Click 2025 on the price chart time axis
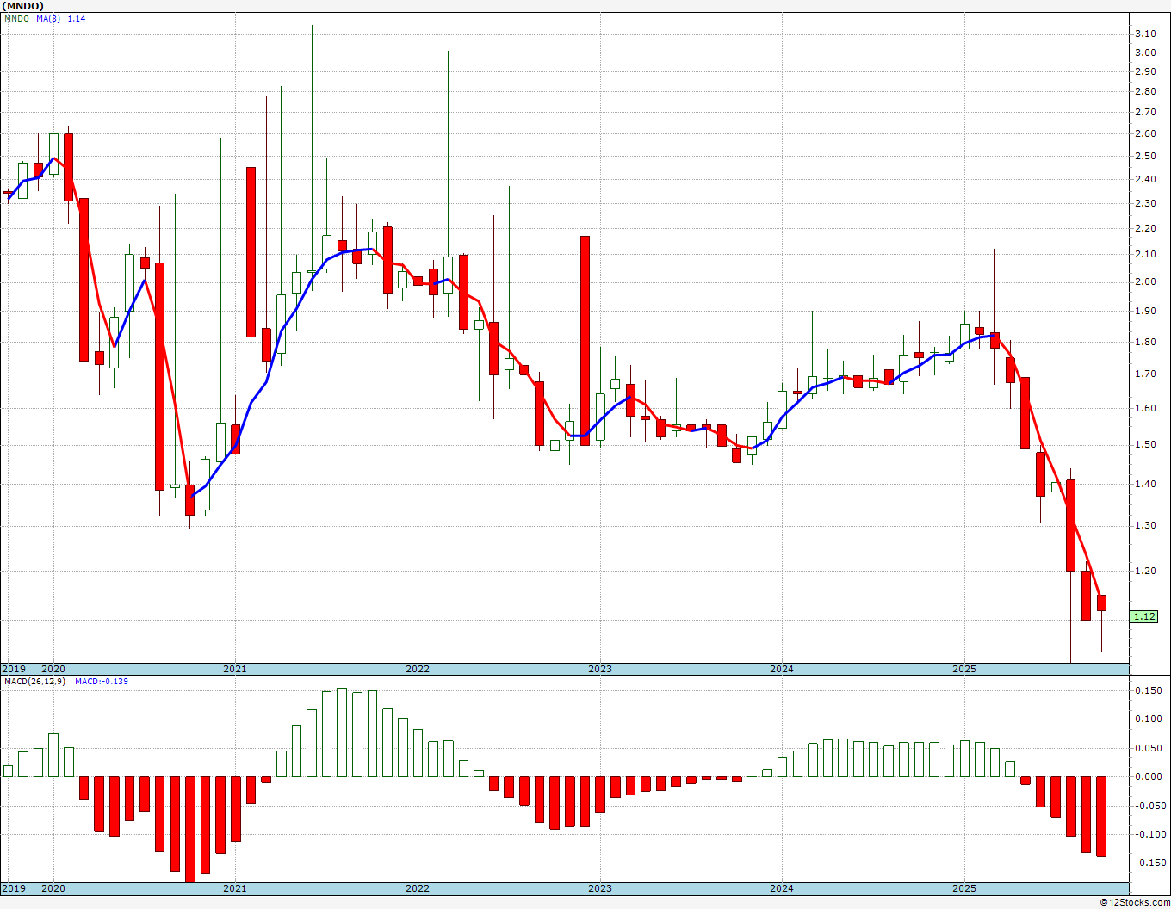 point(964,669)
